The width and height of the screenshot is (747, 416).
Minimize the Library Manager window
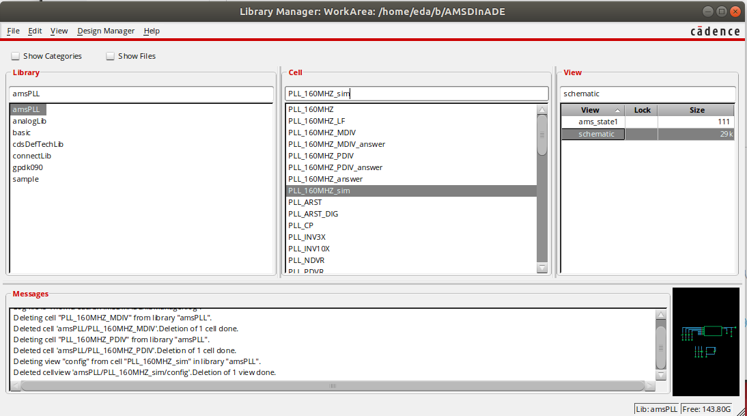coord(708,12)
